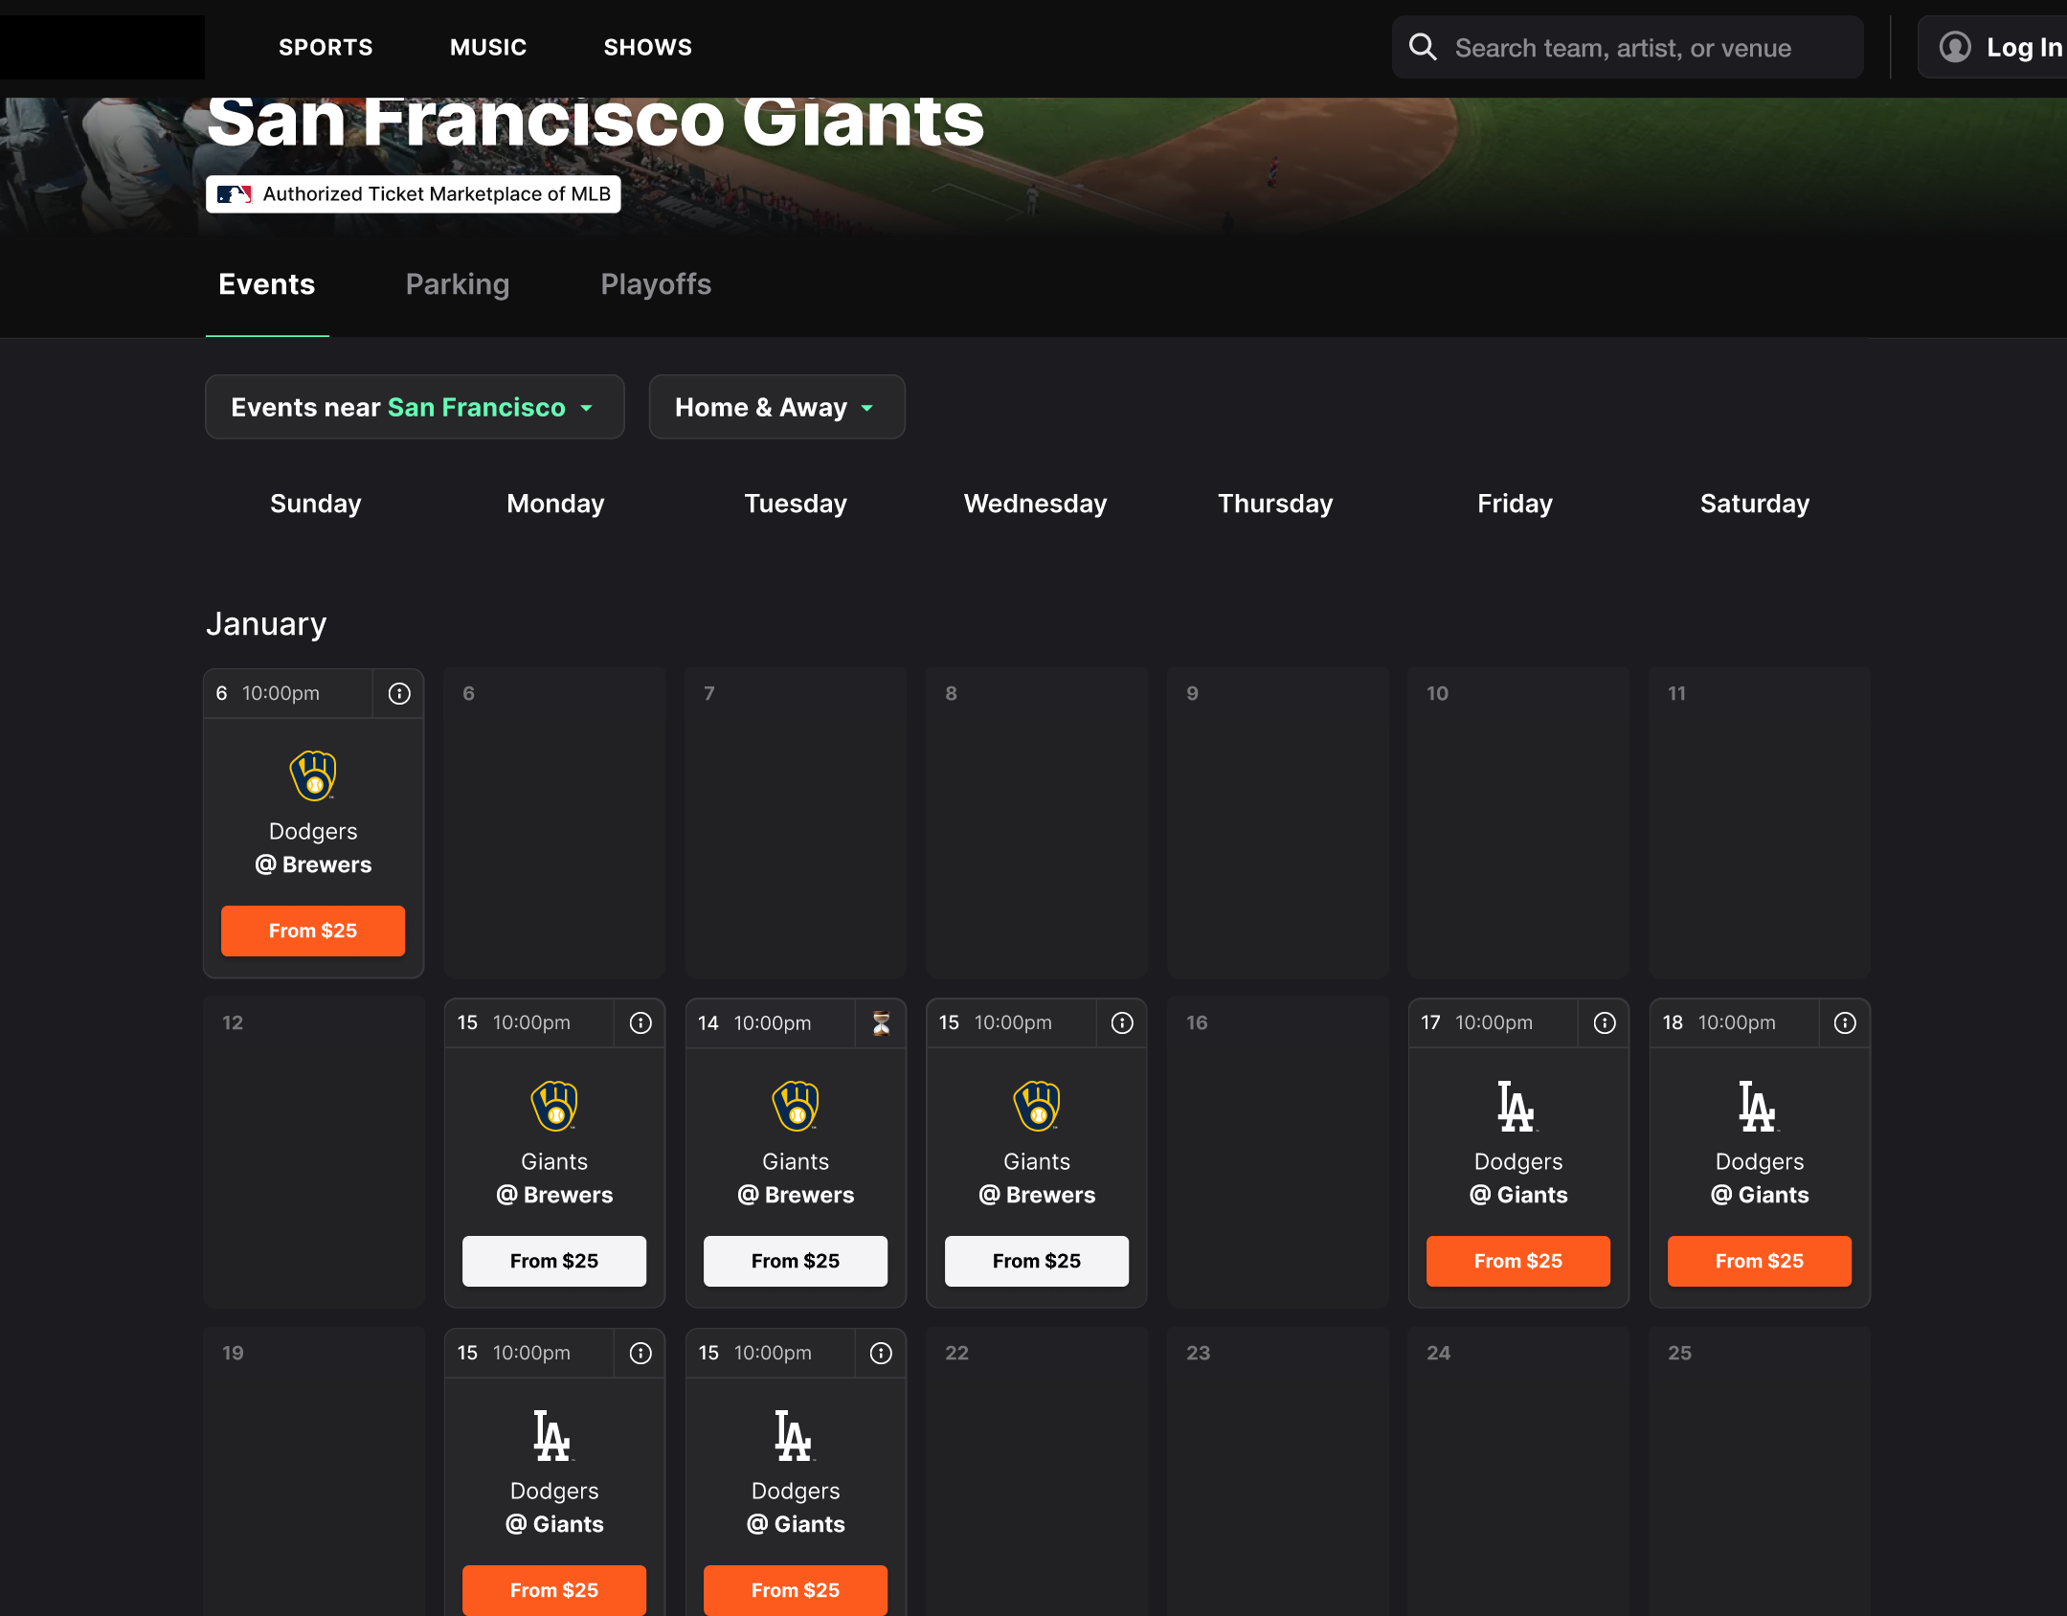The height and width of the screenshot is (1616, 2067).
Task: Click the Thursday column header
Action: coord(1275,504)
